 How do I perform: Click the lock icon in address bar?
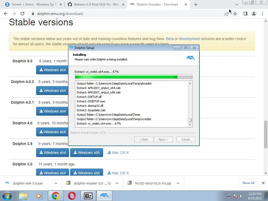[x=33, y=14]
